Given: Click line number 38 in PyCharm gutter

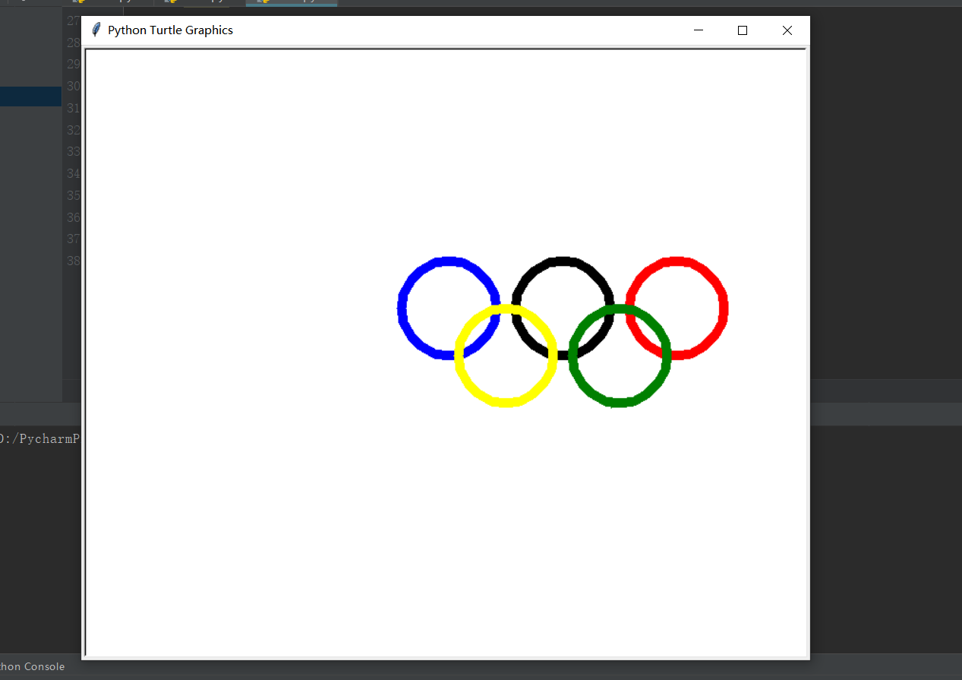Looking at the screenshot, I should point(74,261).
